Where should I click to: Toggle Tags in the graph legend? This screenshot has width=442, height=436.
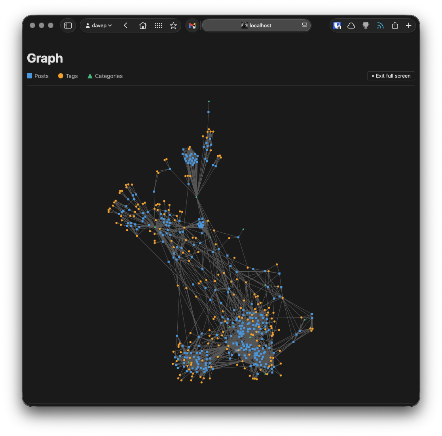point(68,76)
